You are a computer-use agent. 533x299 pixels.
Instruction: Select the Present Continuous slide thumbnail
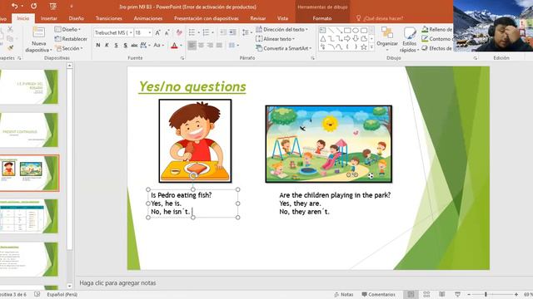29,130
